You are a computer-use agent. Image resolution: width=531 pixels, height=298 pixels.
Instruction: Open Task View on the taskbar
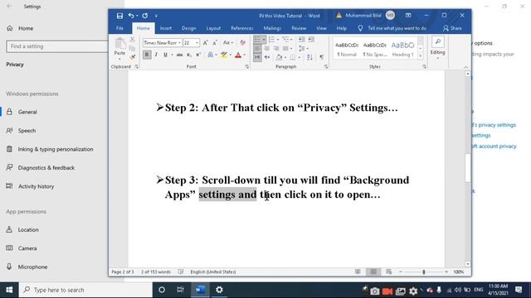[x=181, y=290]
